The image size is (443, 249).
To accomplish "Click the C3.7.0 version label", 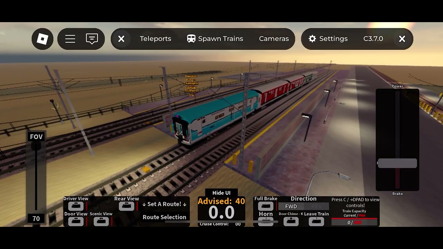I will [x=373, y=39].
